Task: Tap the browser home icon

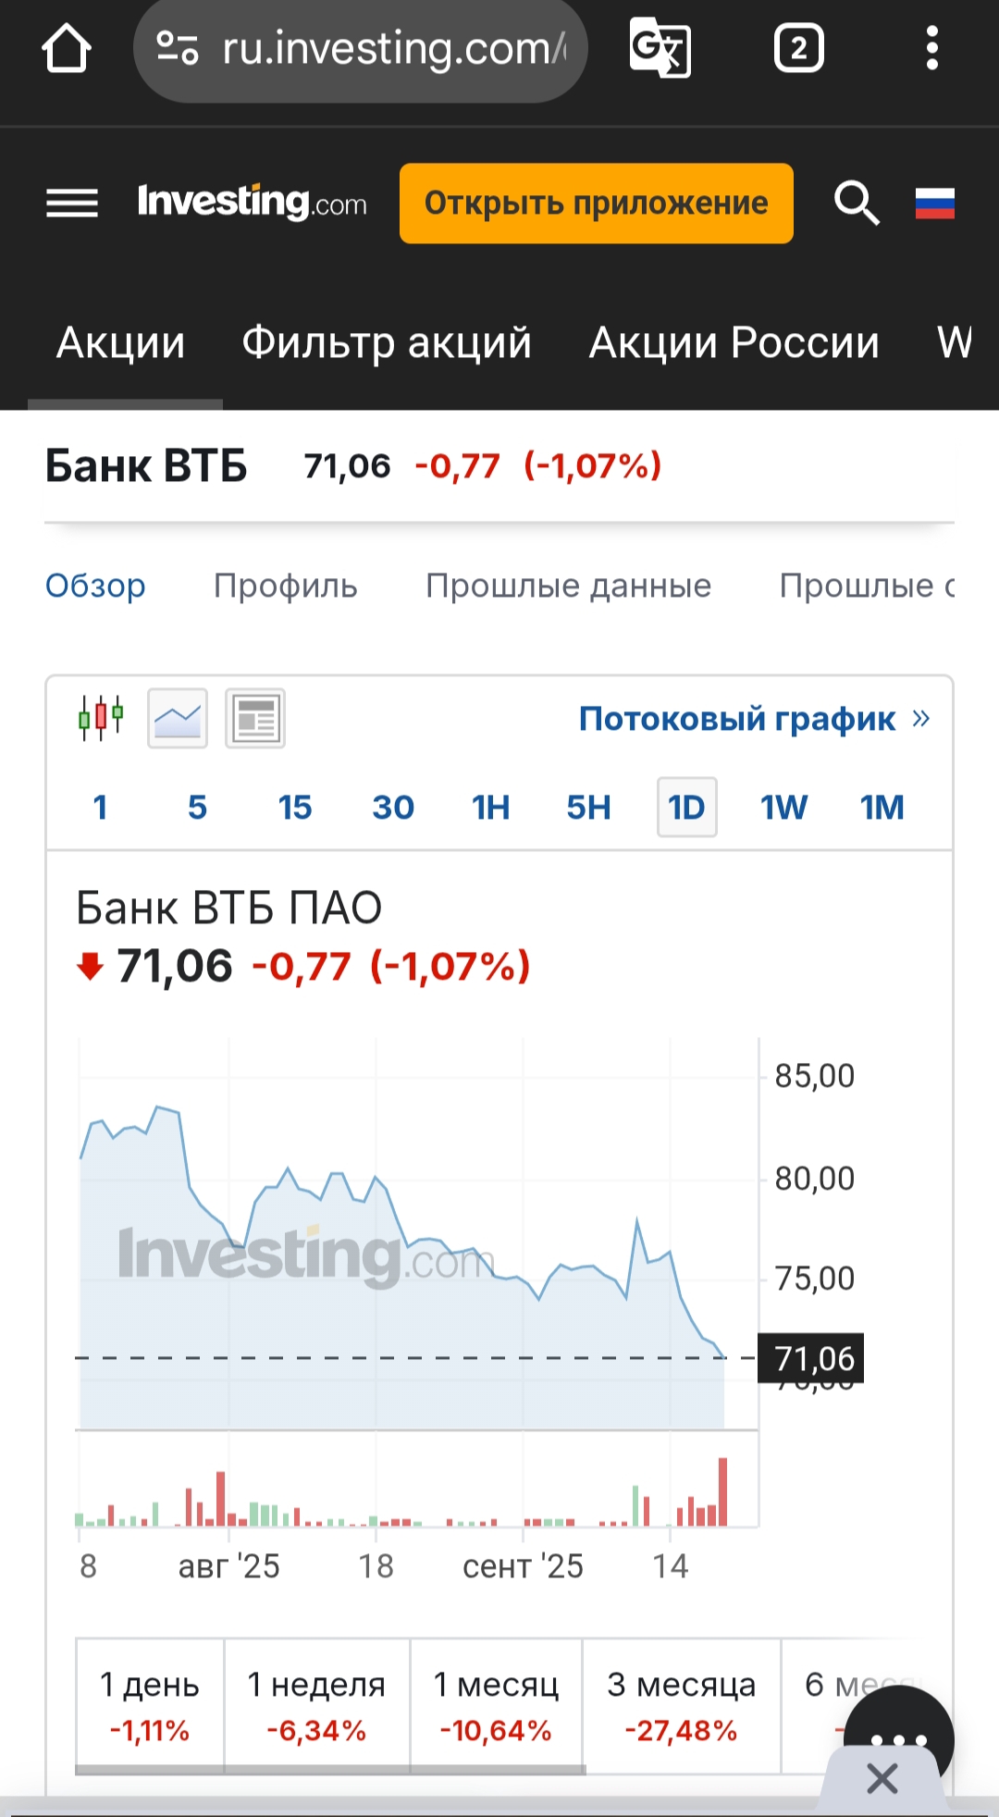Action: (x=67, y=48)
